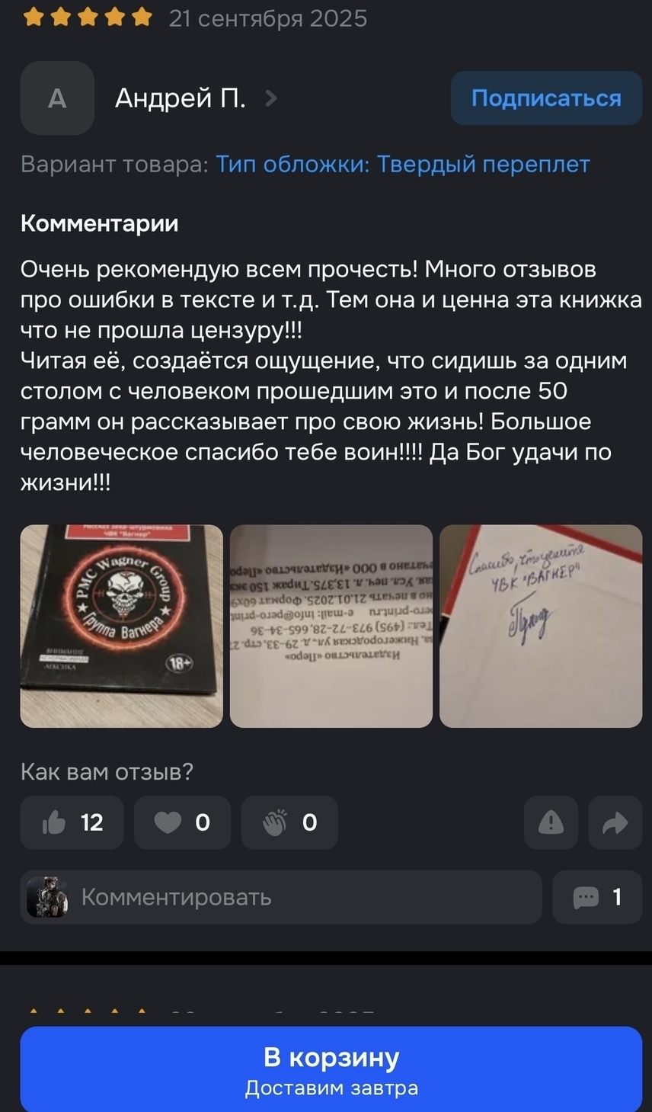Tap the heart count 0 toggle
The image size is (652, 1112).
point(182,822)
